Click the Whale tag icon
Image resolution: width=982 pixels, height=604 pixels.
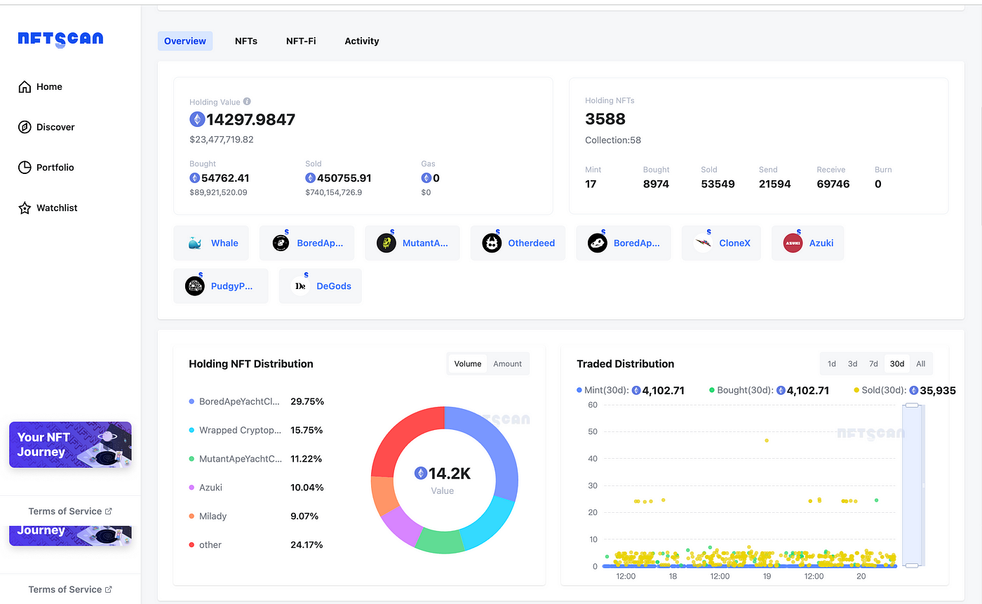pyautogui.click(x=195, y=243)
